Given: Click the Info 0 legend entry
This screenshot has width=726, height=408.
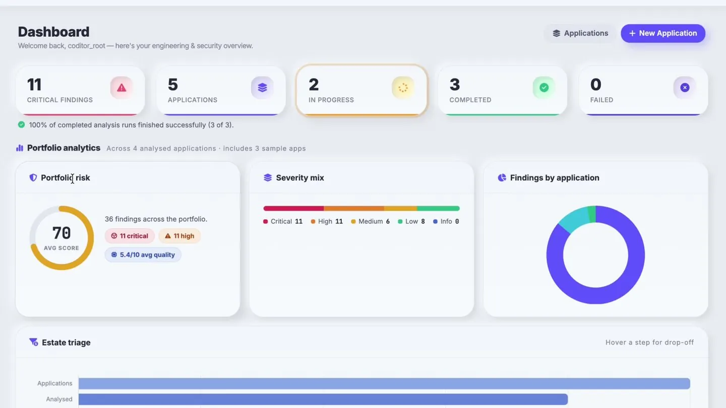Looking at the screenshot, I should pos(446,222).
